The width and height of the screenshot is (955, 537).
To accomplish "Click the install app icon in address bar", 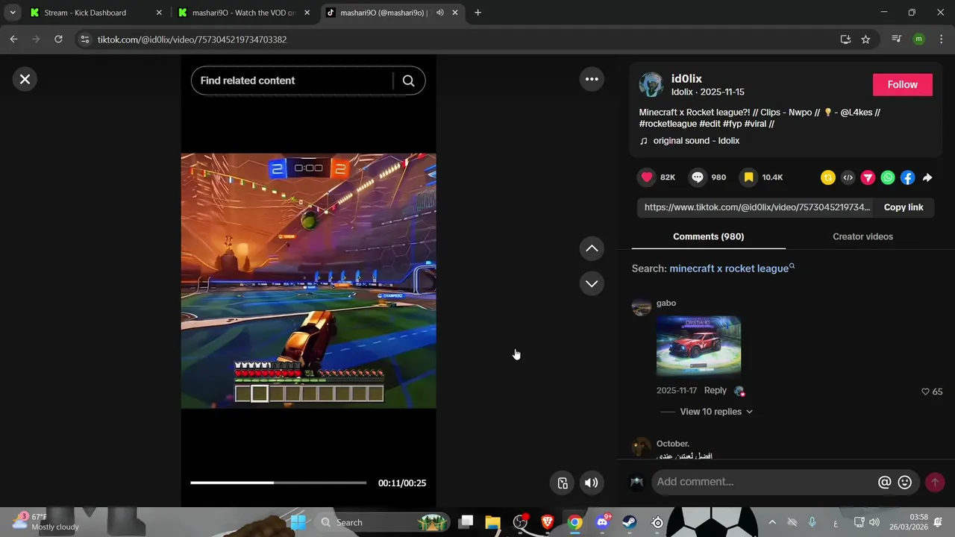I will (845, 40).
